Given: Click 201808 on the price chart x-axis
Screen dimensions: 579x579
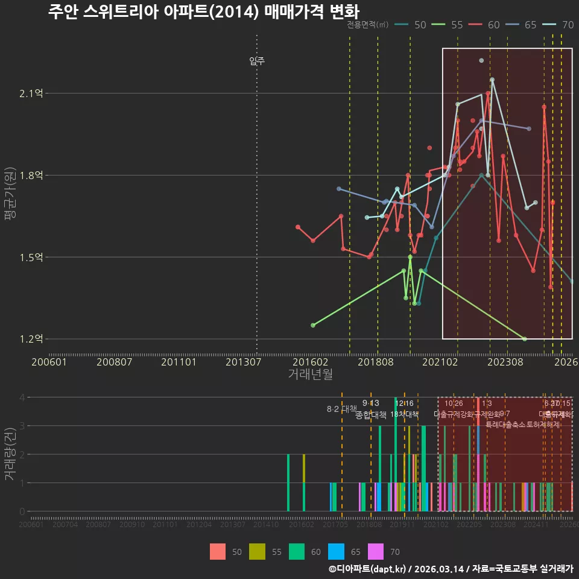Looking at the screenshot, I should (376, 362).
